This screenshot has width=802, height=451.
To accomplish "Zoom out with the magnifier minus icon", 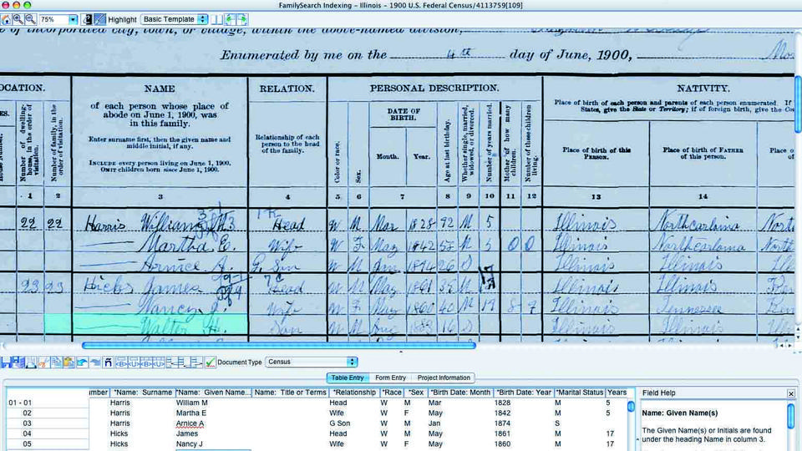I will (x=30, y=18).
